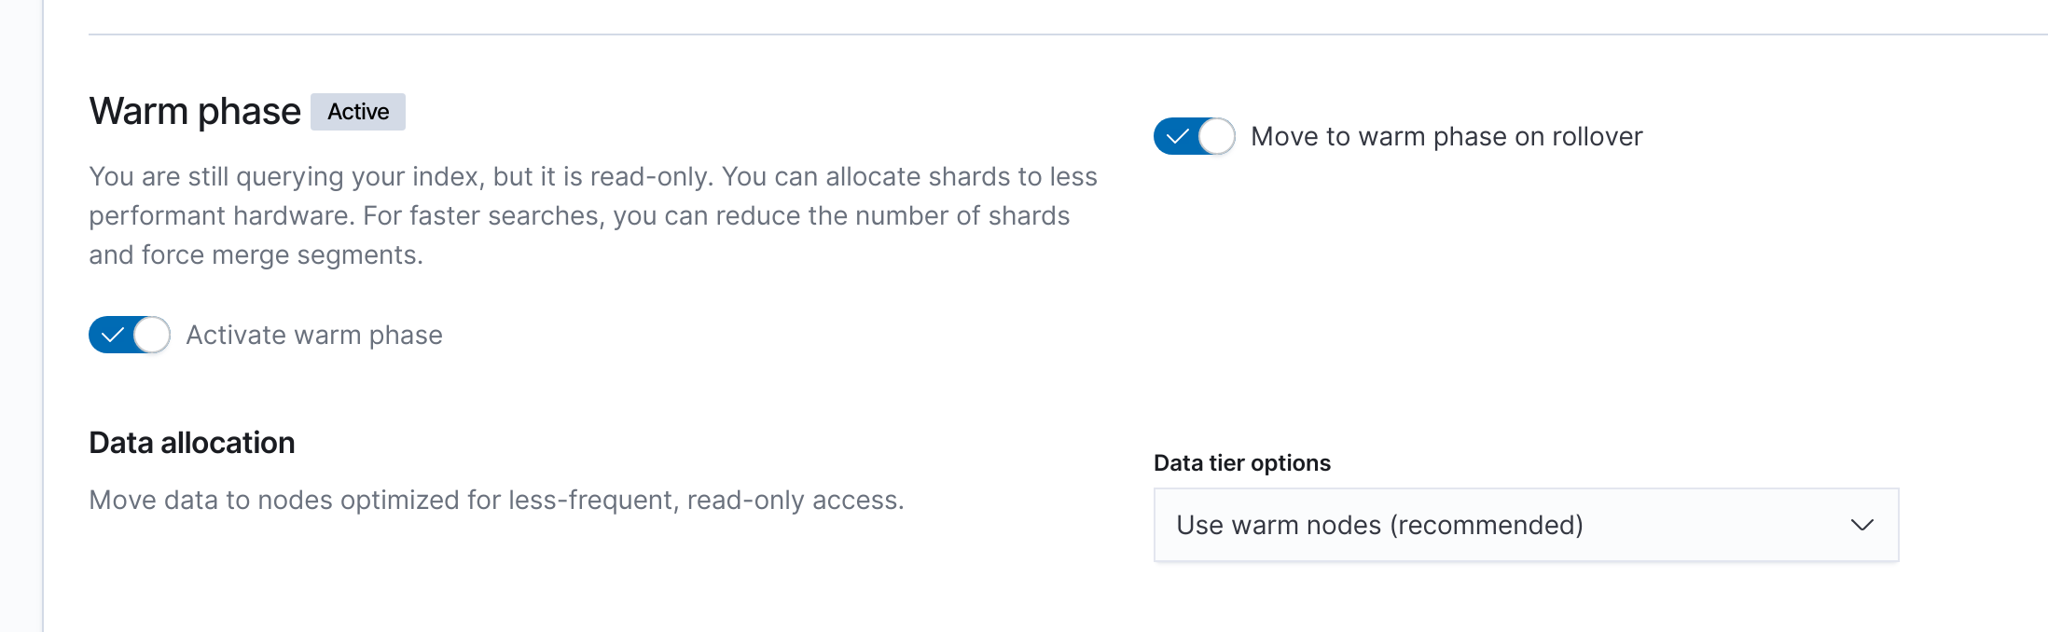
Task: Click the 'Data allocation' heading
Action: point(192,443)
